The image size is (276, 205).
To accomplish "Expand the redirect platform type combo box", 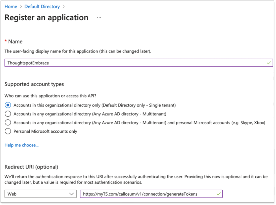I will click(x=40, y=194).
